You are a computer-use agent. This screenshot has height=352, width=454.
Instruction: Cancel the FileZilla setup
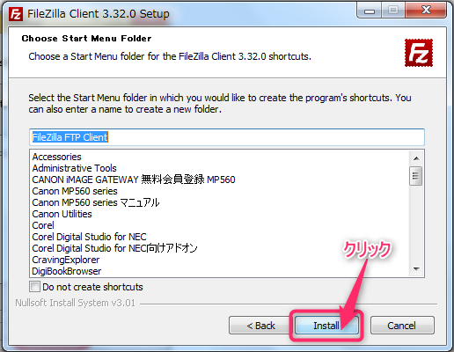pos(402,326)
